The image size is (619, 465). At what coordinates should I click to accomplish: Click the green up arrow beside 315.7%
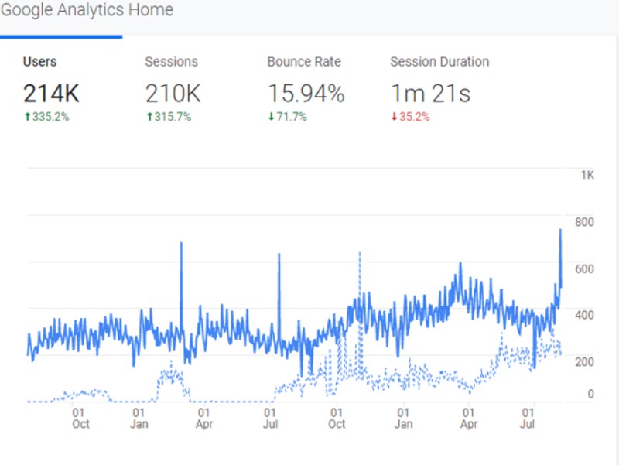tap(149, 118)
